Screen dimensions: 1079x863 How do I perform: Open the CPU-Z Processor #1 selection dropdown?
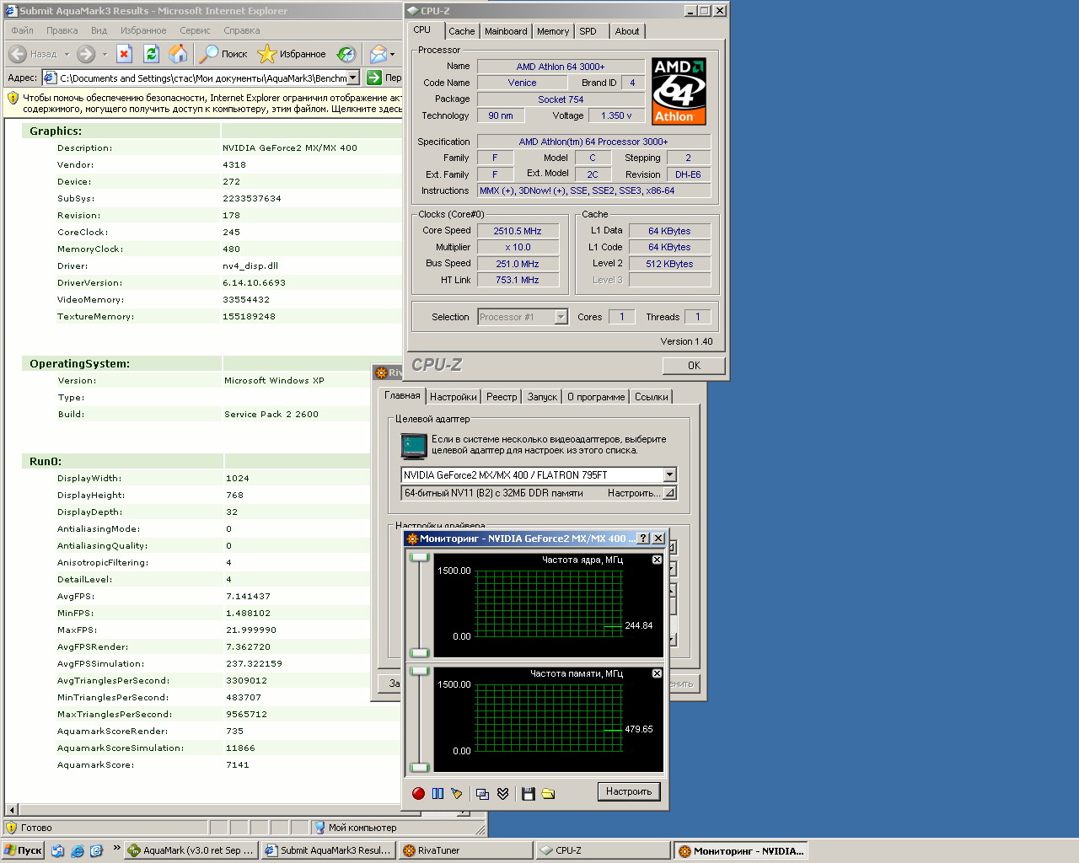coord(561,317)
